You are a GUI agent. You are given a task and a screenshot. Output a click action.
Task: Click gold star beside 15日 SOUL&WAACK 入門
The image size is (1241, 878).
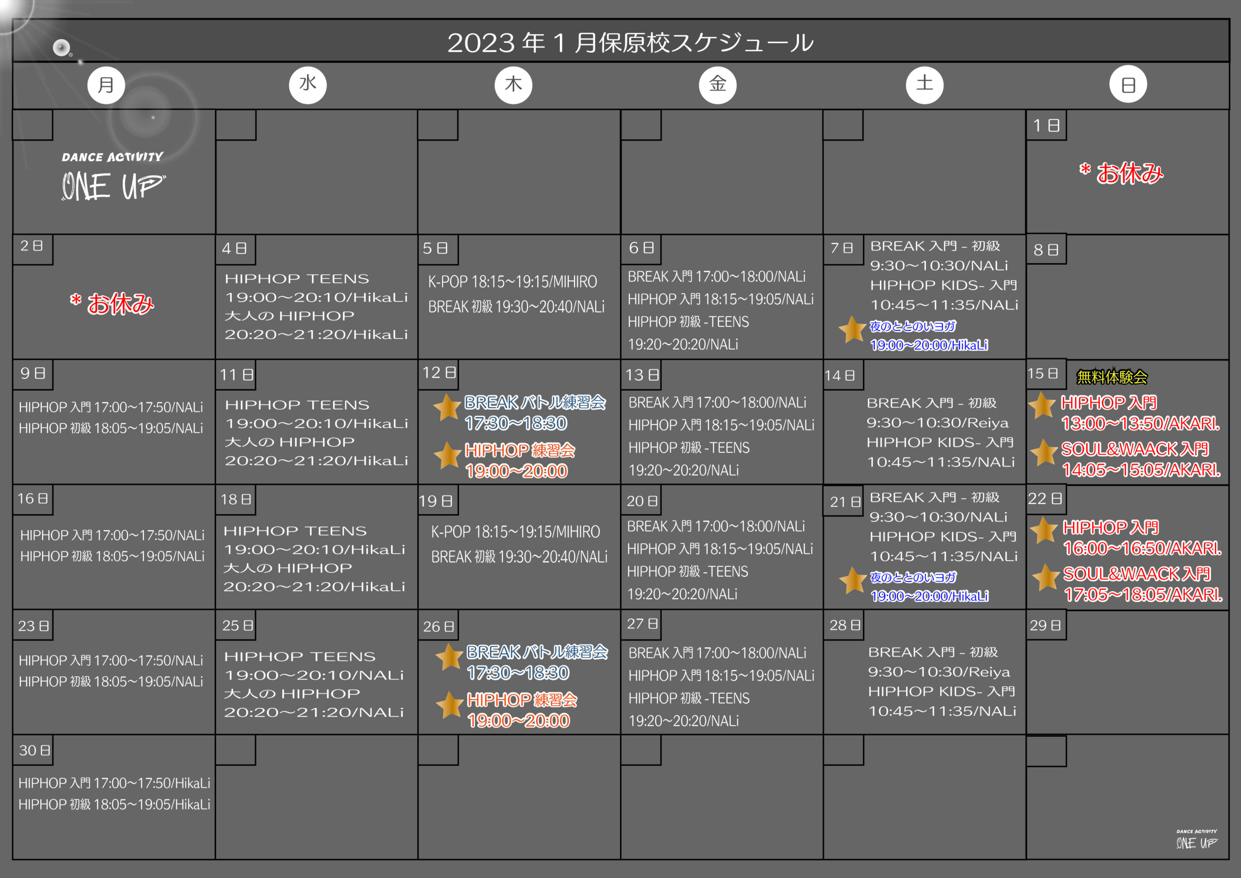point(1044,452)
